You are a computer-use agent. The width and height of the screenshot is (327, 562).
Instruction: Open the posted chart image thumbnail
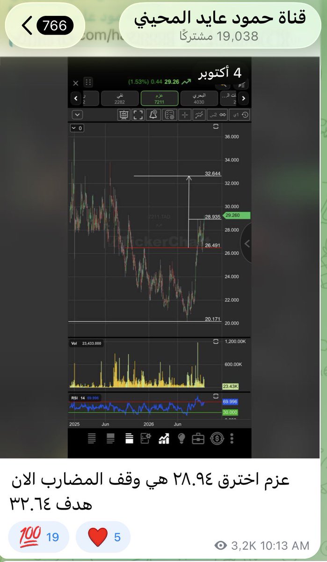pyautogui.click(x=160, y=258)
